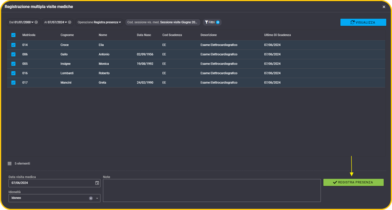Open the Operazione Registra presenza dropdown
This screenshot has width=392, height=210.
[99, 22]
